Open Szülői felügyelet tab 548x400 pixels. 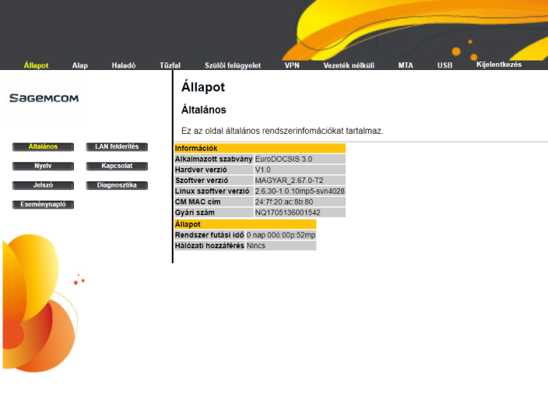(x=232, y=65)
